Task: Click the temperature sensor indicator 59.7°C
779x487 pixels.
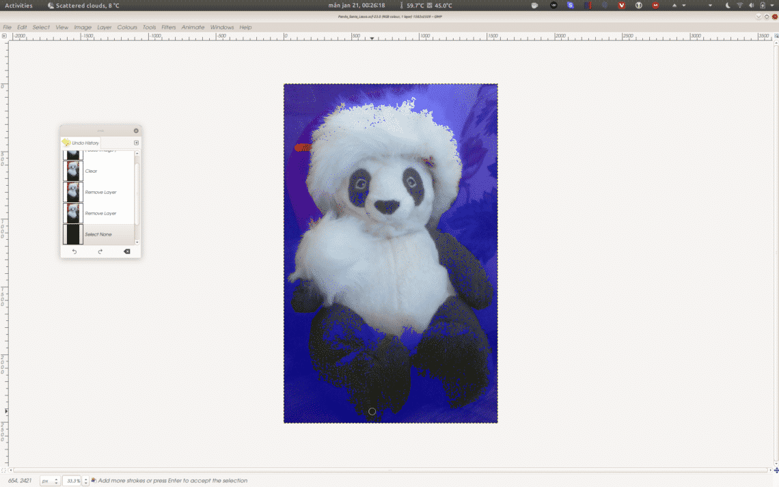Action: point(412,5)
